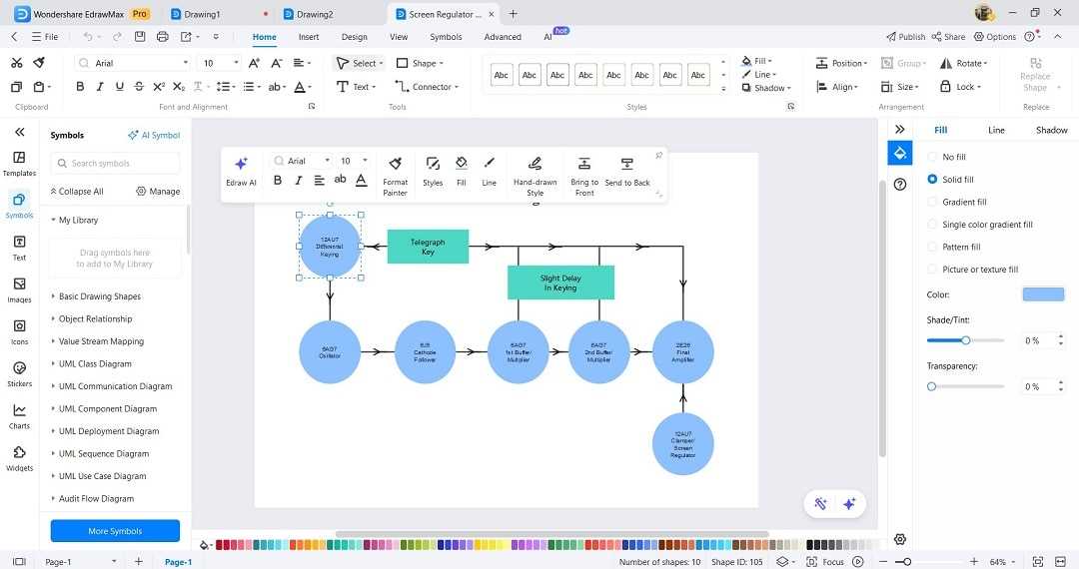Click the Bring to Front icon
Screen dimensions: 1079x569
584,164
